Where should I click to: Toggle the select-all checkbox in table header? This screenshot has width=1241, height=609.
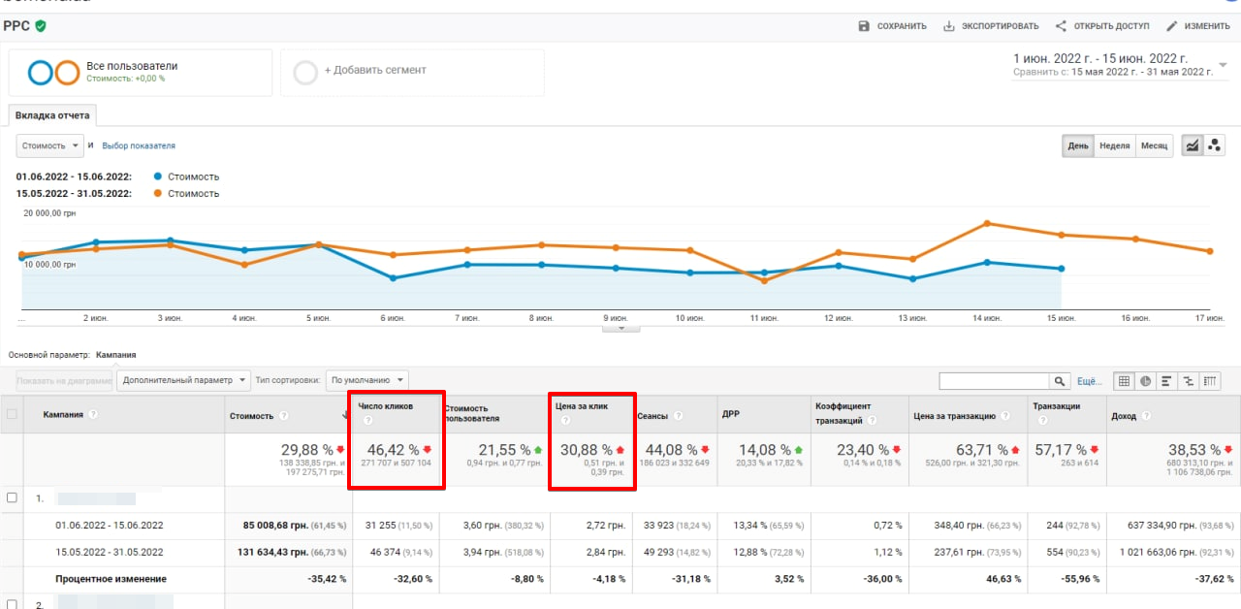click(x=12, y=415)
